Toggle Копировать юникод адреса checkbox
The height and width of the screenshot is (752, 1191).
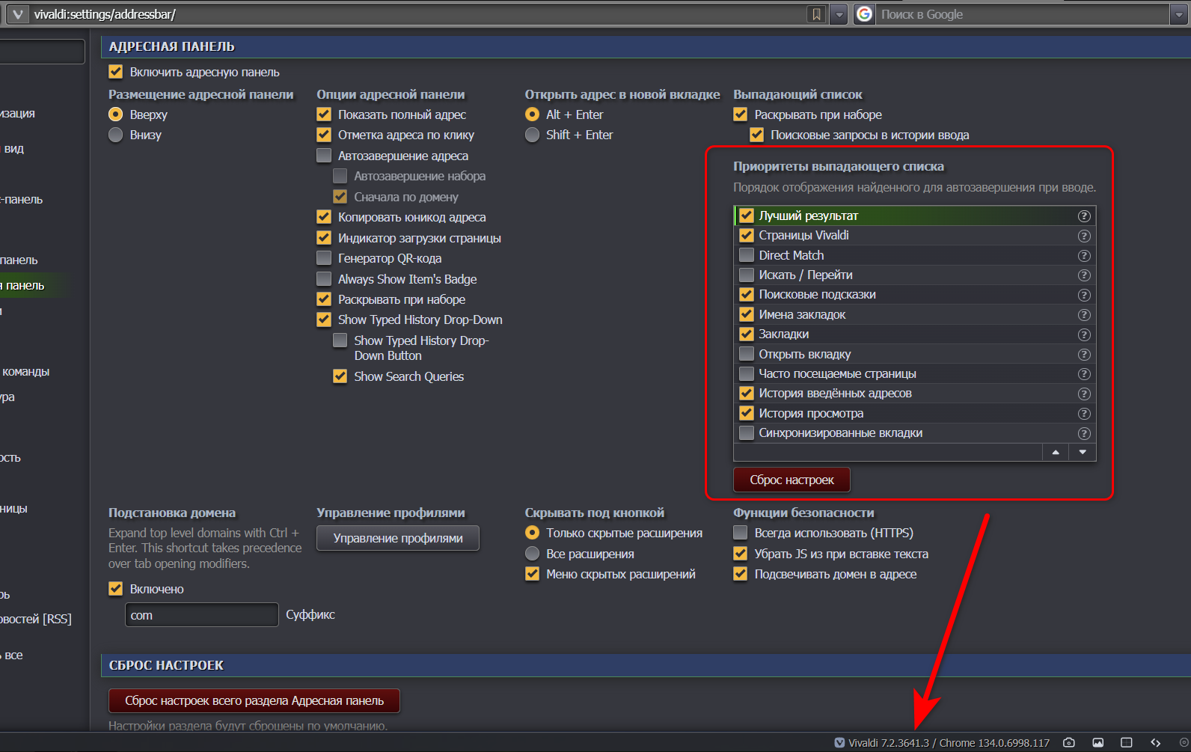click(324, 217)
